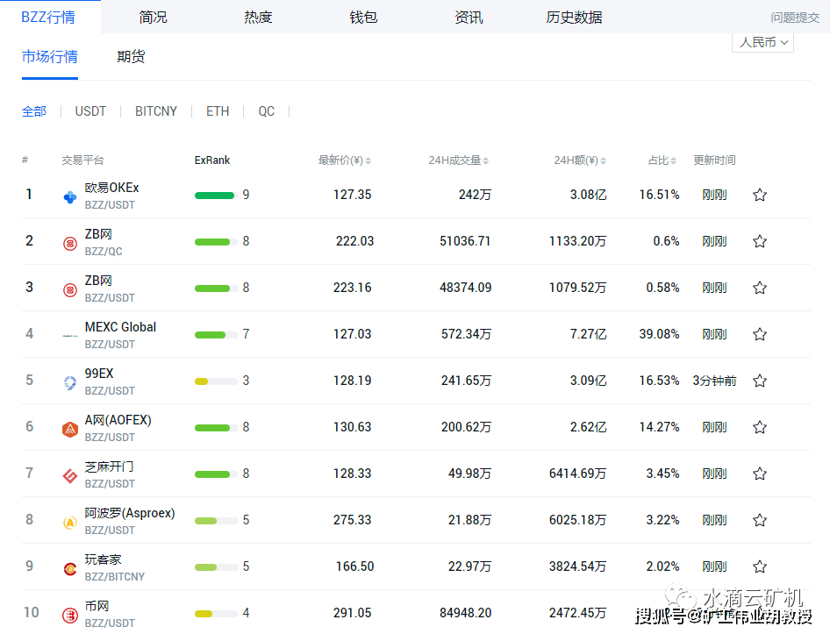Sort by 24H成交量 column header
This screenshot has height=634, width=830.
(x=458, y=160)
